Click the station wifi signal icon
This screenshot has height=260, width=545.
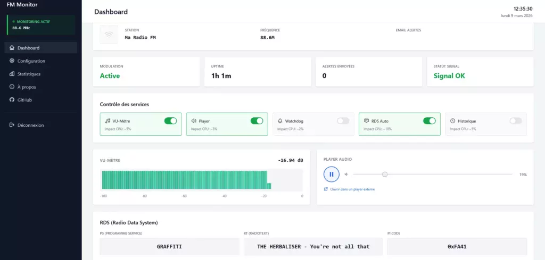(109, 34)
